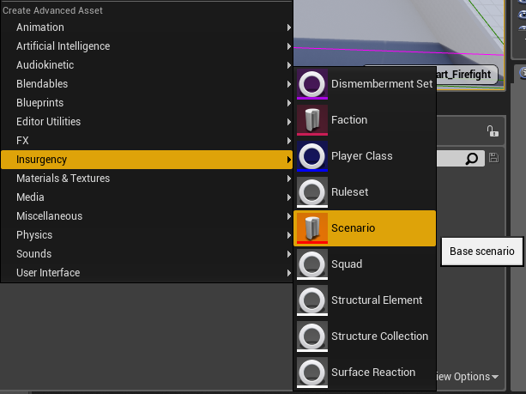
Task: Click the Faction asset icon
Action: coord(312,120)
